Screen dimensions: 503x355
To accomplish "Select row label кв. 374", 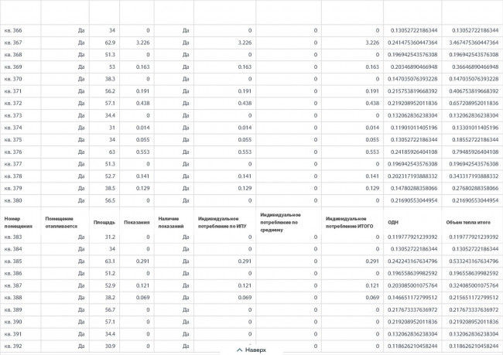I will coord(13,128).
